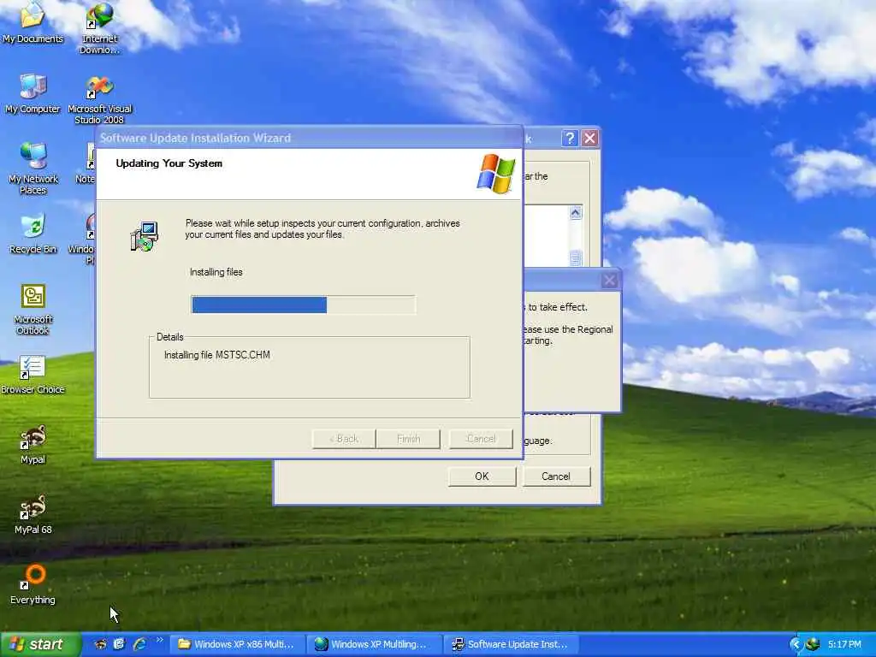The image size is (876, 657).
Task: Click the Help question mark button
Action: tap(569, 138)
